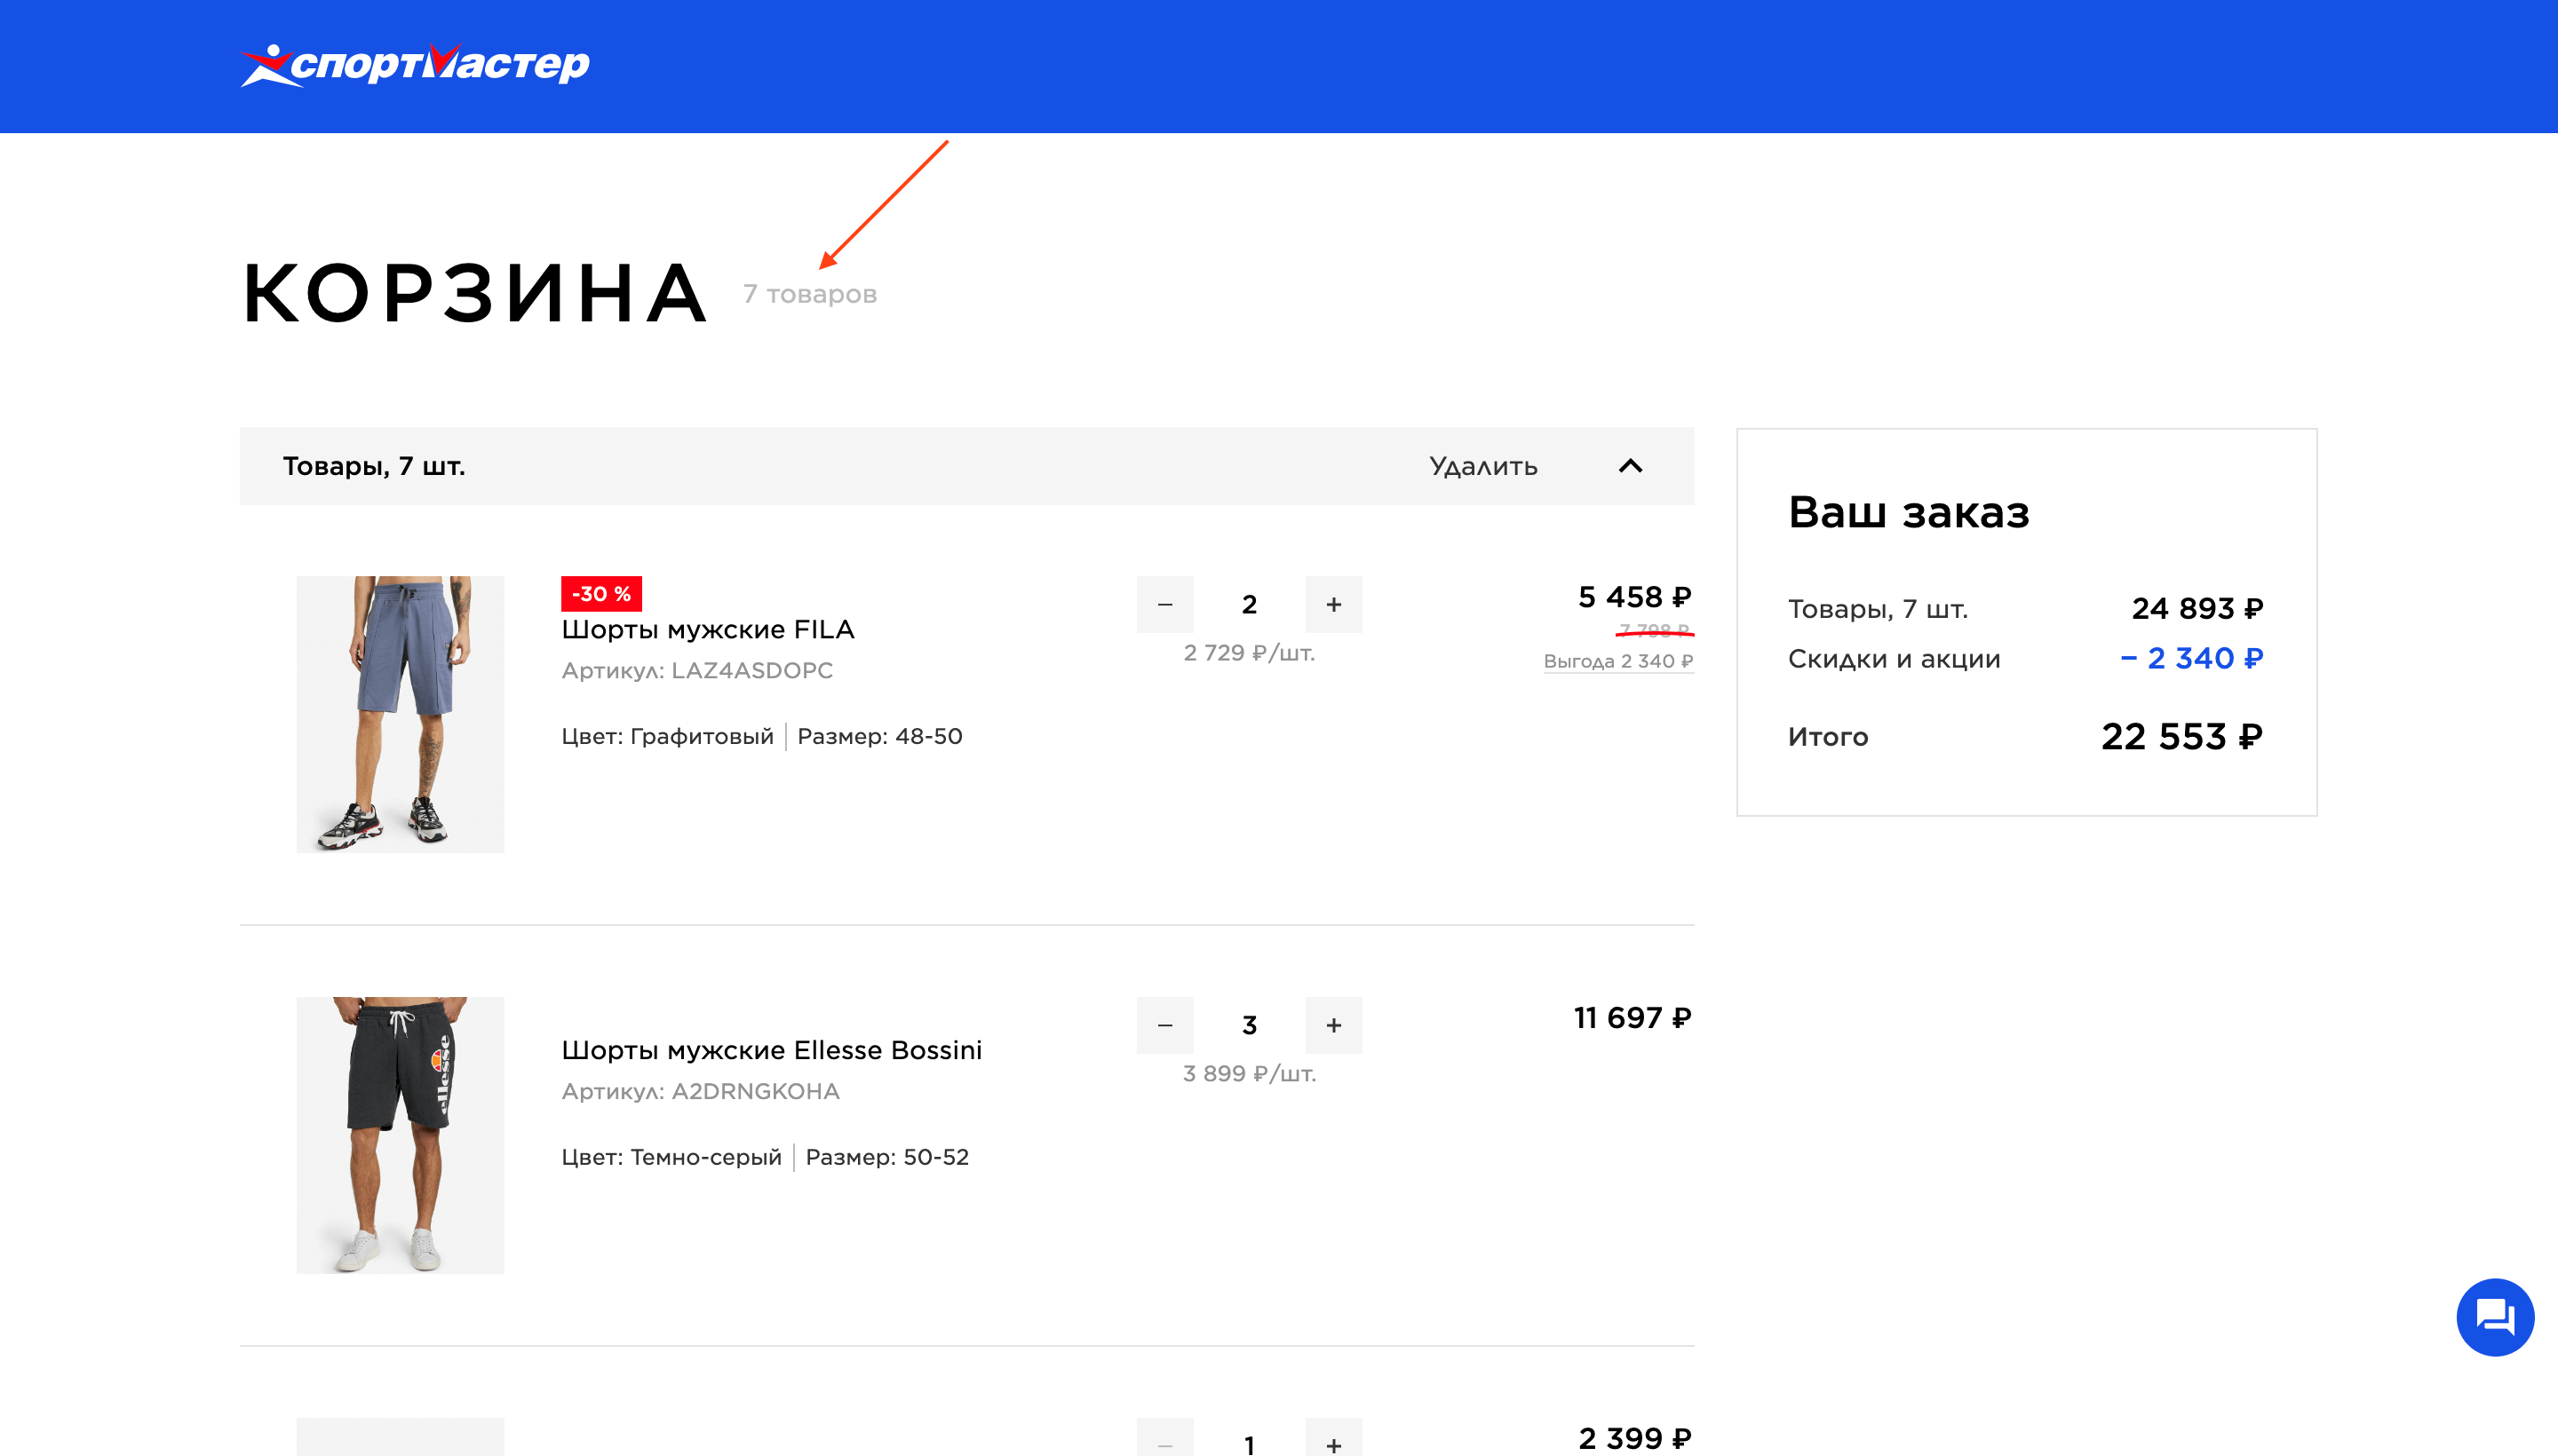Viewport: 2558px width, 1456px height.
Task: Click the Итого 22 553 ₽ total
Action: pyautogui.click(x=2181, y=737)
